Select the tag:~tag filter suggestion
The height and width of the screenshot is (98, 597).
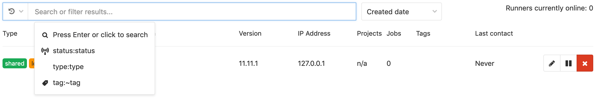pyautogui.click(x=95, y=83)
